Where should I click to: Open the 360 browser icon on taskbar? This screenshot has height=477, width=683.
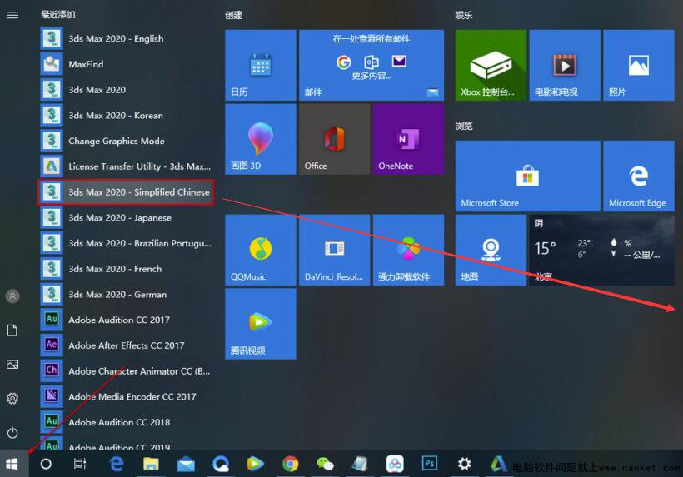pos(221,464)
